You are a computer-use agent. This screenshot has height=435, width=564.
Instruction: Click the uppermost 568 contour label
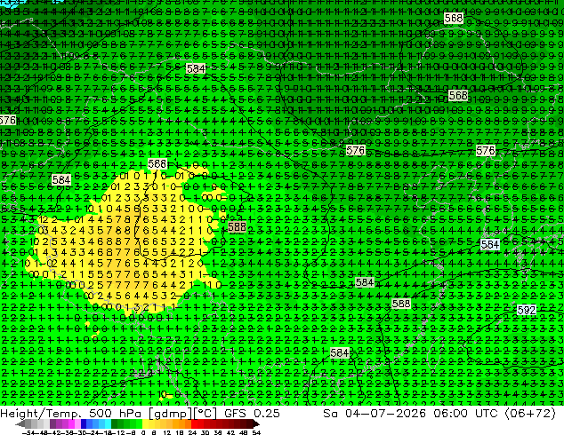tap(453, 18)
